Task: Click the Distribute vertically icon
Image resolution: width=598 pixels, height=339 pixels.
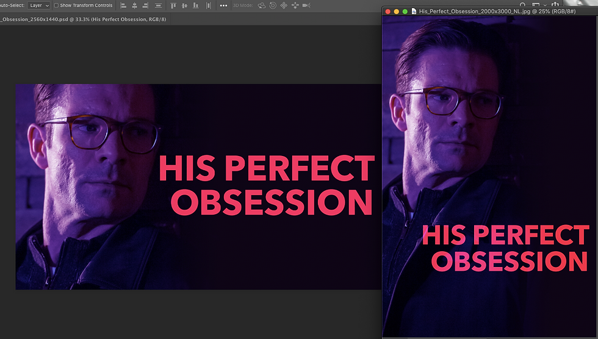Action: click(158, 5)
